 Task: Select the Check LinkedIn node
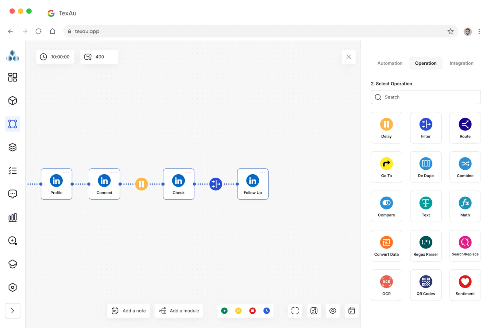pyautogui.click(x=179, y=184)
